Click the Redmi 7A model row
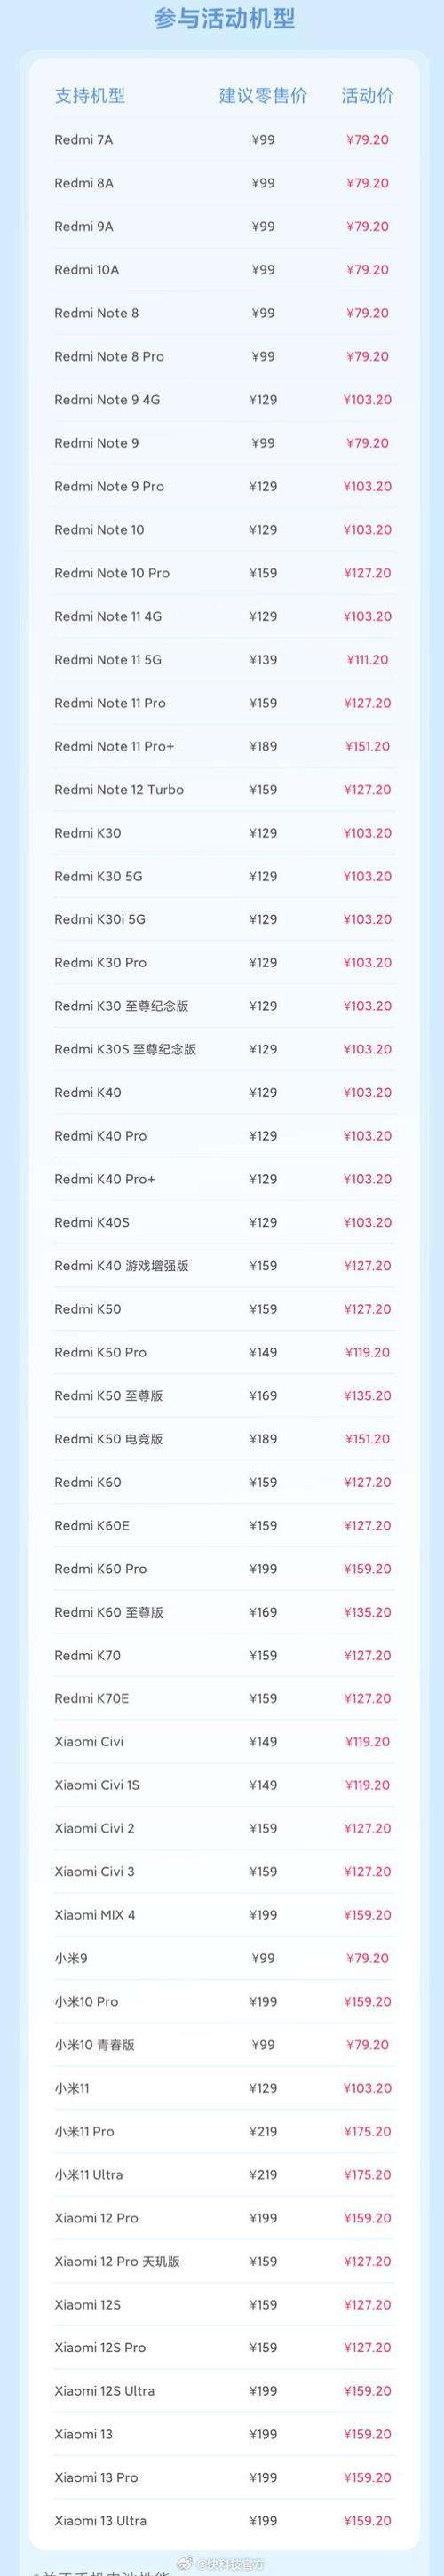 coord(224,140)
